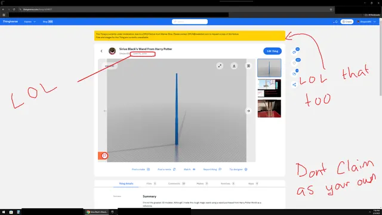Viewport: 382px width, 215px height.
Task: Click the thing title 'Sirius Black's Wand From Harry Potter'
Action: [146, 49]
